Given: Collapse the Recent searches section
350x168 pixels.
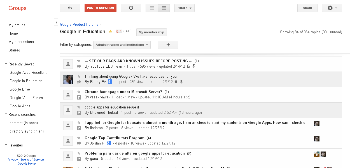Looking at the screenshot, I should coord(6,114).
